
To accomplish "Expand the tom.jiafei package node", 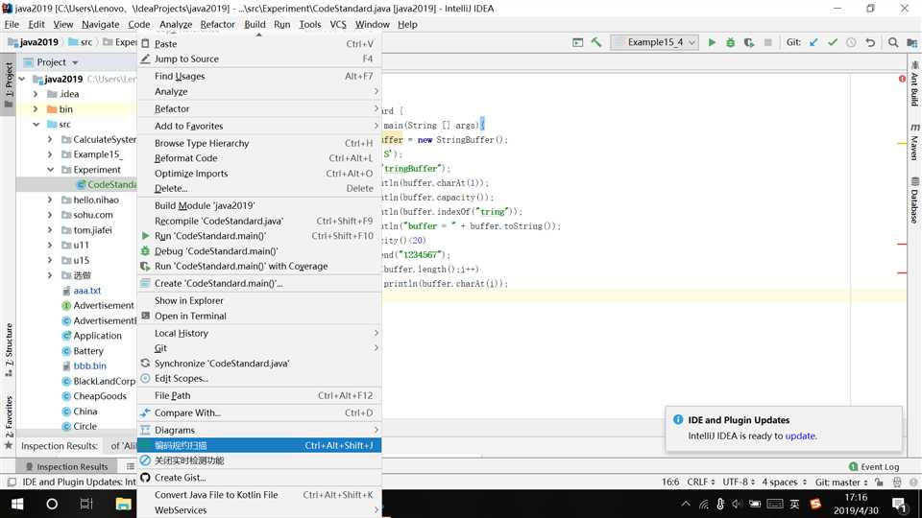I will pos(50,230).
